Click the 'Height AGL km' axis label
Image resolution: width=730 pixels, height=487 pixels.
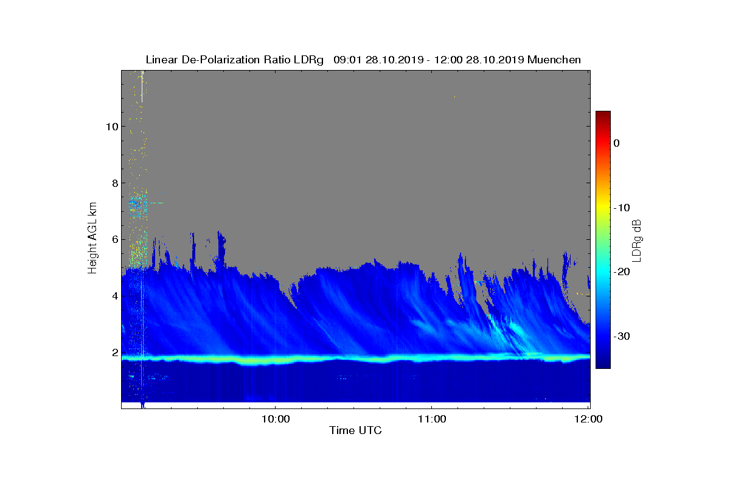(92, 237)
